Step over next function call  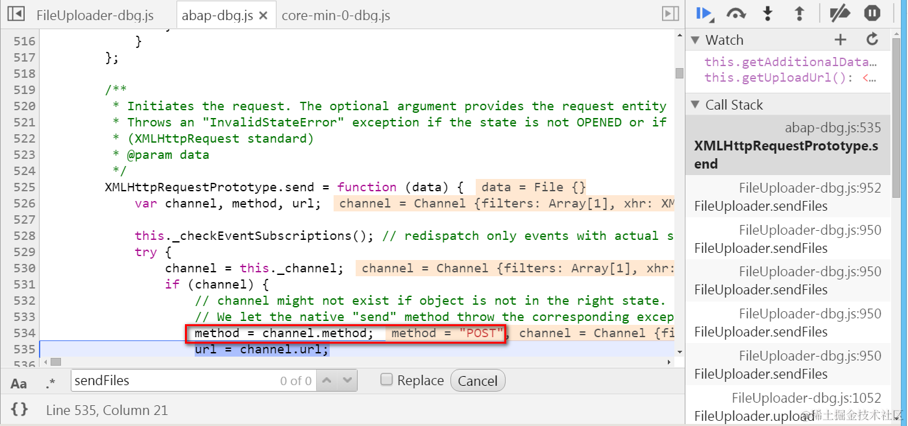pyautogui.click(x=736, y=14)
